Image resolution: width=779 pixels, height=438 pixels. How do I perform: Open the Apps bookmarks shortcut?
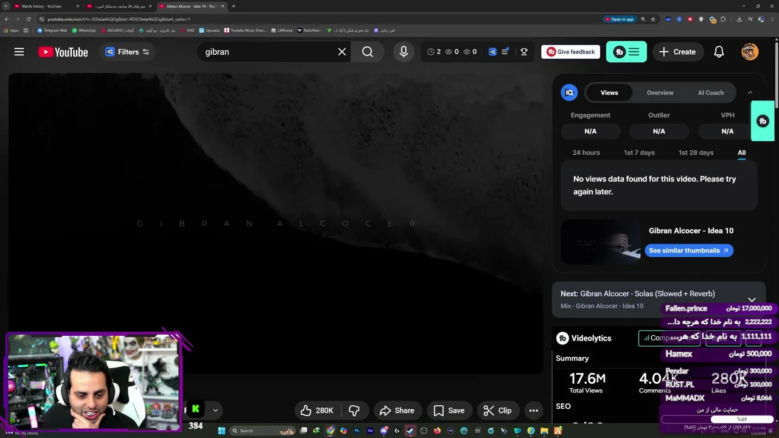11,30
